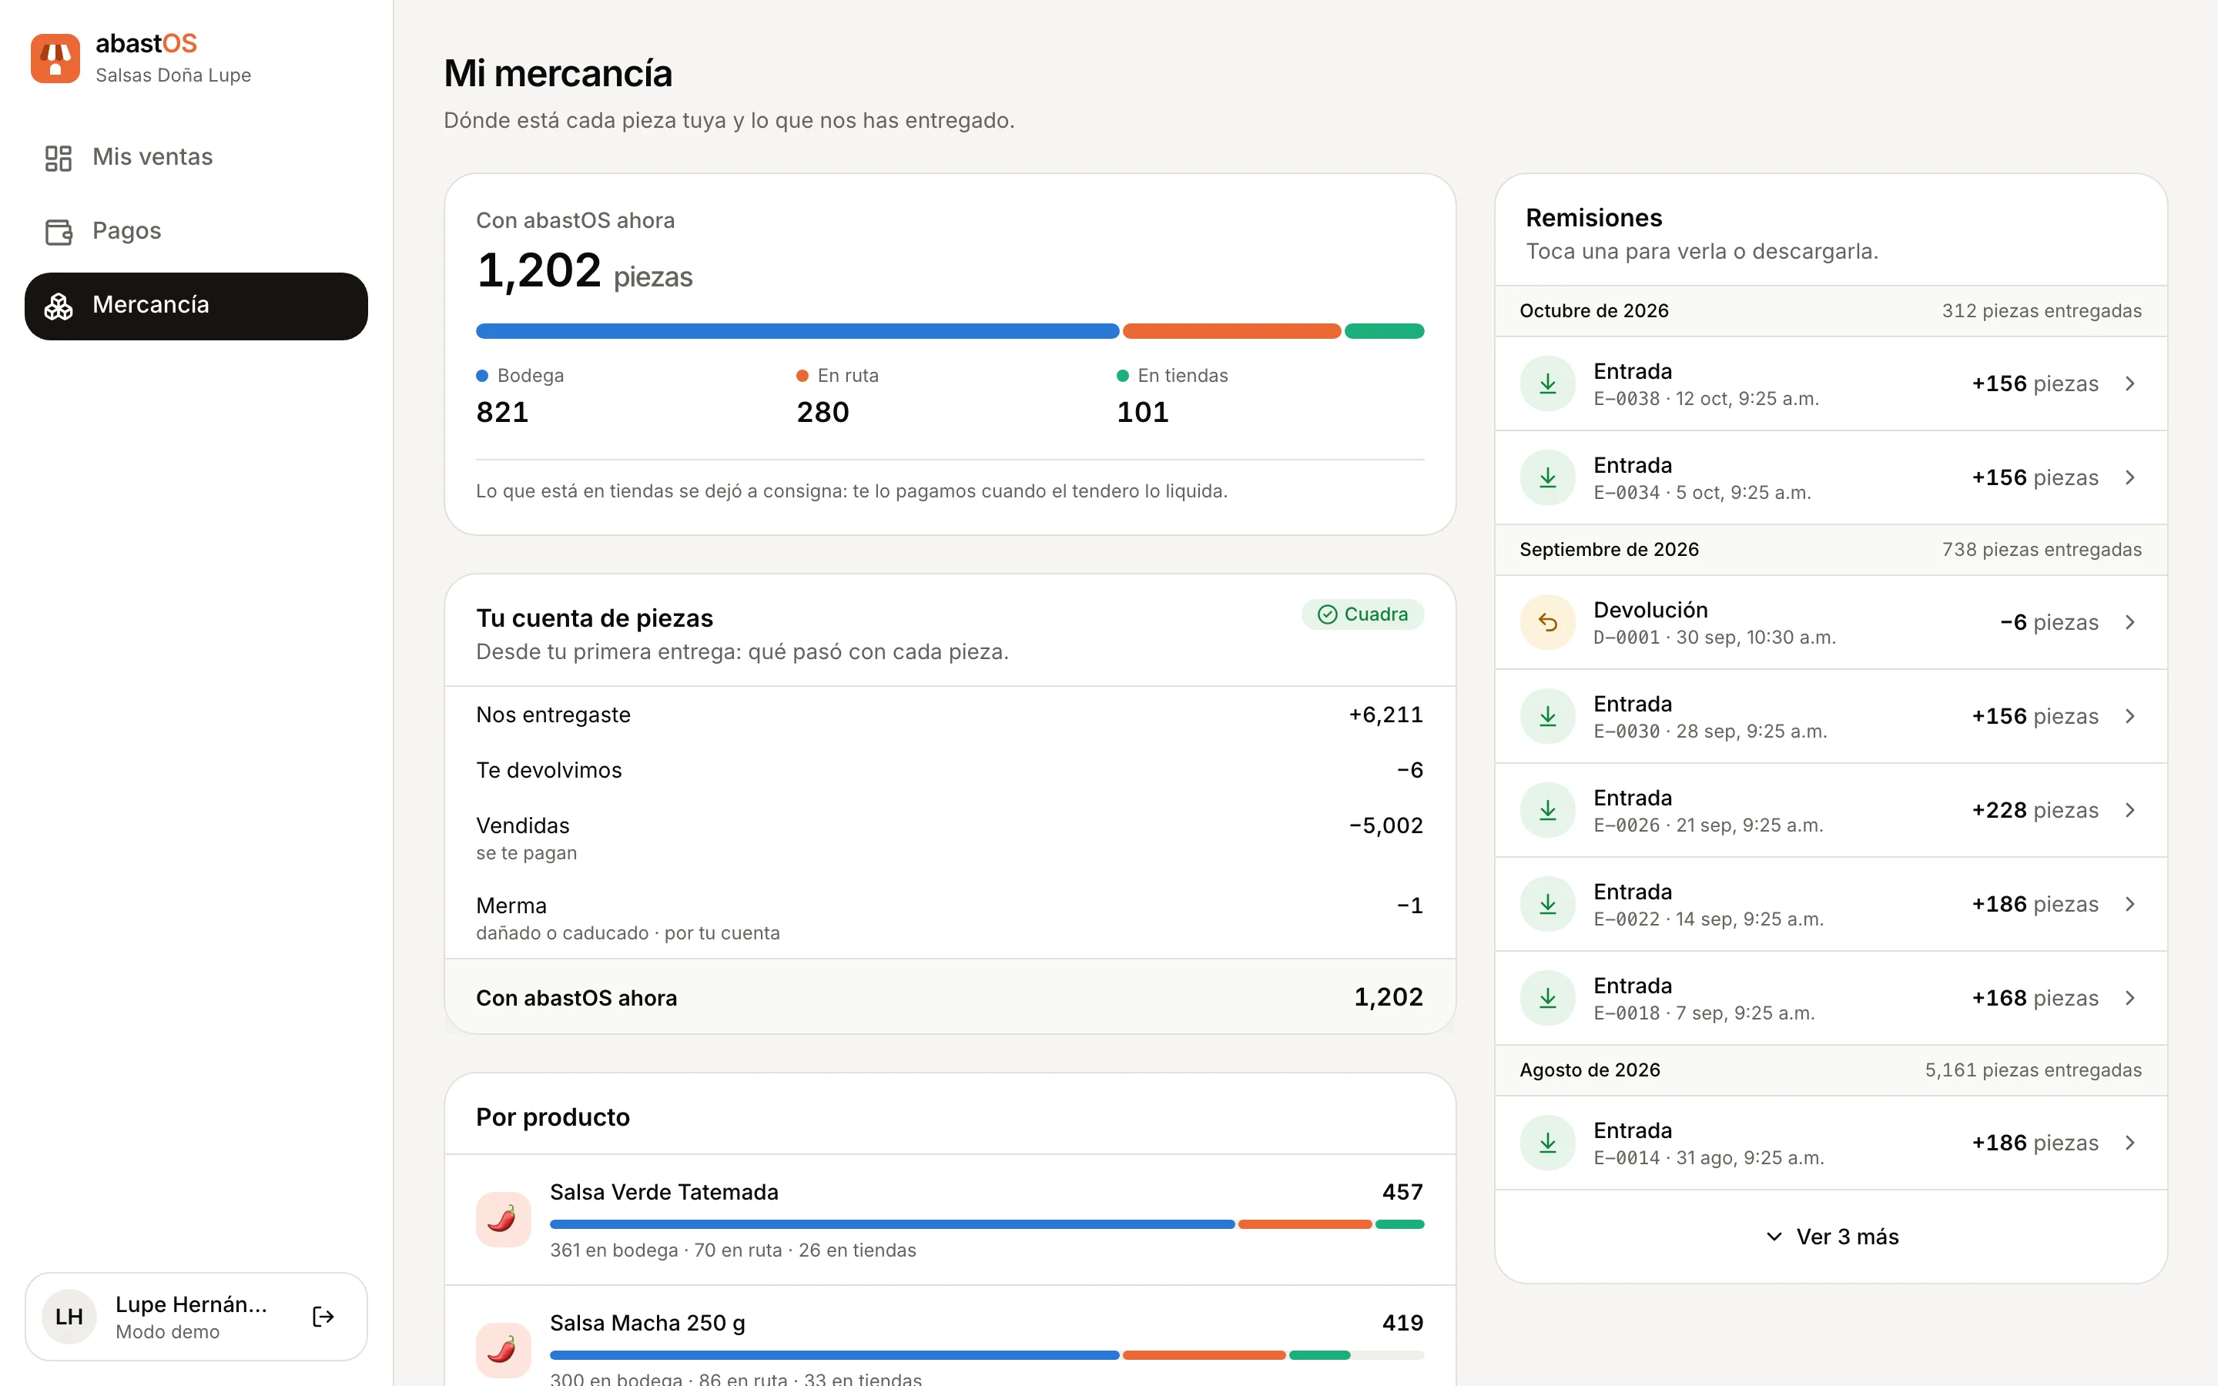Click download icon of remisión E-0014
2218x1386 pixels.
[1547, 1143]
